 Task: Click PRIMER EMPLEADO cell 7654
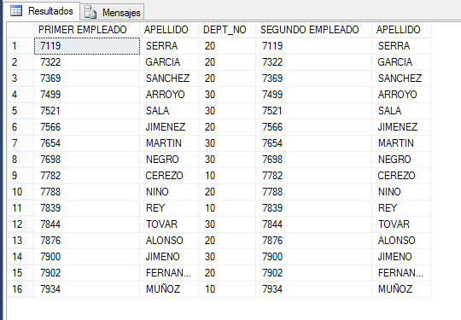coord(87,143)
